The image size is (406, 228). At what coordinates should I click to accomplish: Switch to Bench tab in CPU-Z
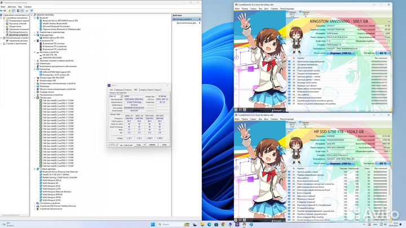[151, 90]
